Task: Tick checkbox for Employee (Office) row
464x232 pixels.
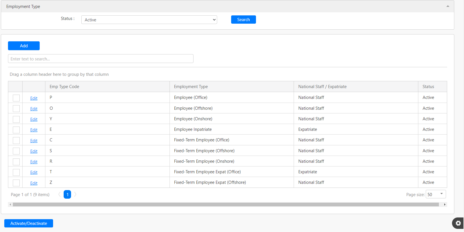Action: point(16,98)
